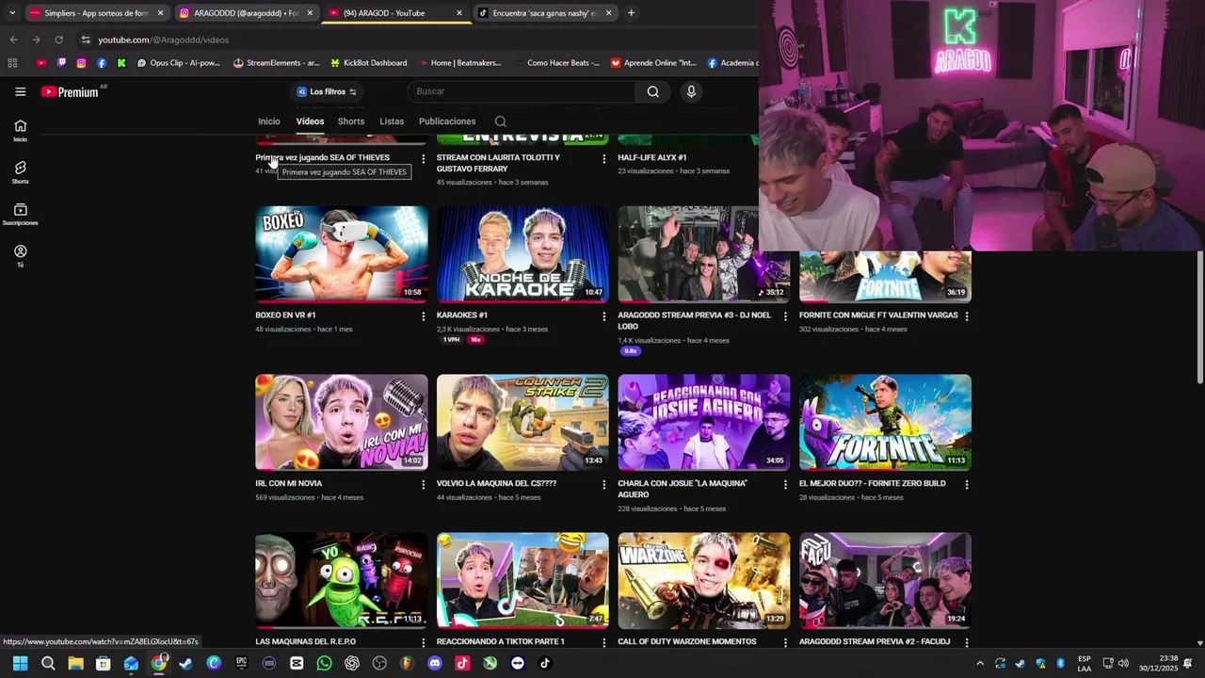Open ChatGPT from the taskbar
Viewport: 1205px width, 678px height.
coord(351,663)
